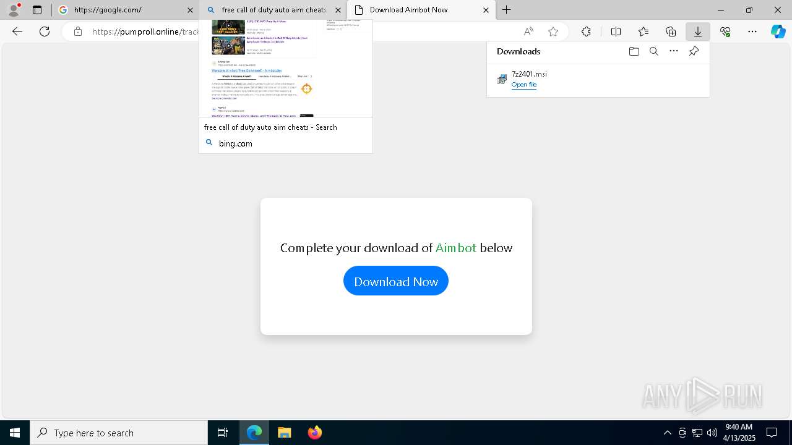Screen dimensions: 792x445
Task: Open Browser essentials heart icon
Action: (725, 32)
